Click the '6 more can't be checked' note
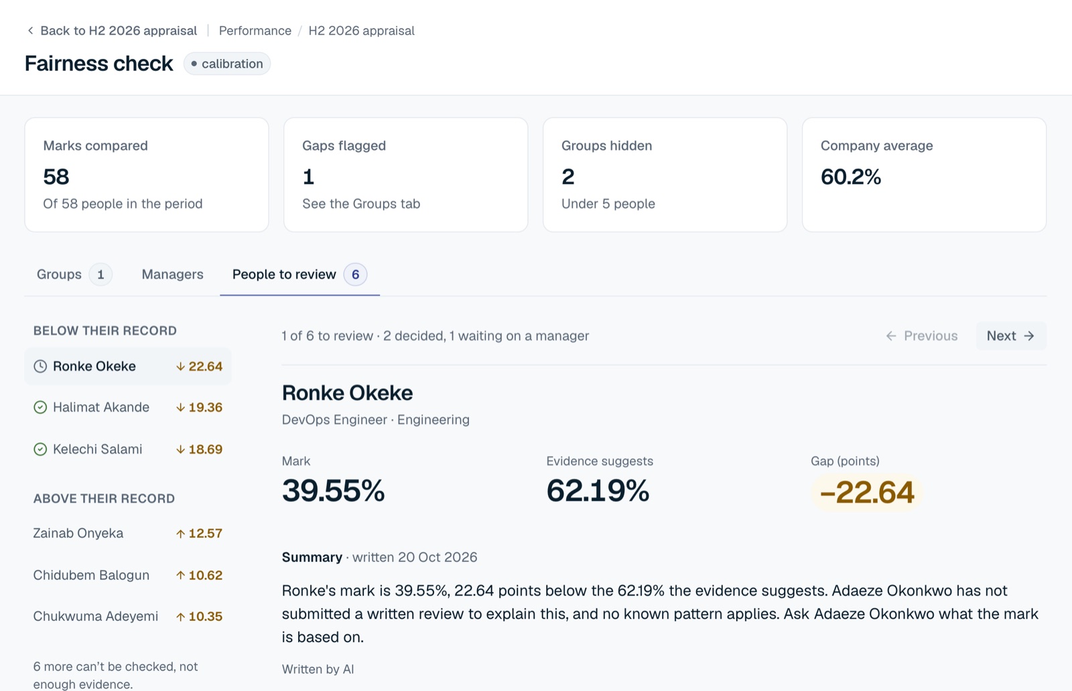The width and height of the screenshot is (1072, 691). click(116, 675)
